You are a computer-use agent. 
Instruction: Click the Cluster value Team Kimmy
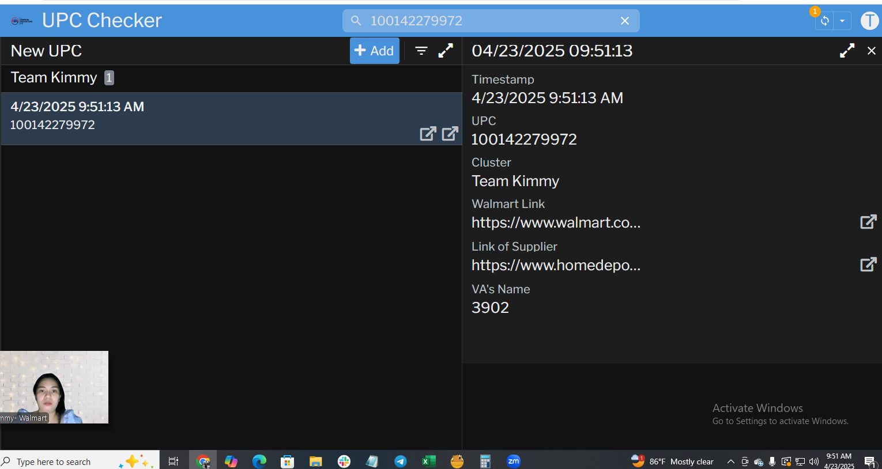point(515,181)
